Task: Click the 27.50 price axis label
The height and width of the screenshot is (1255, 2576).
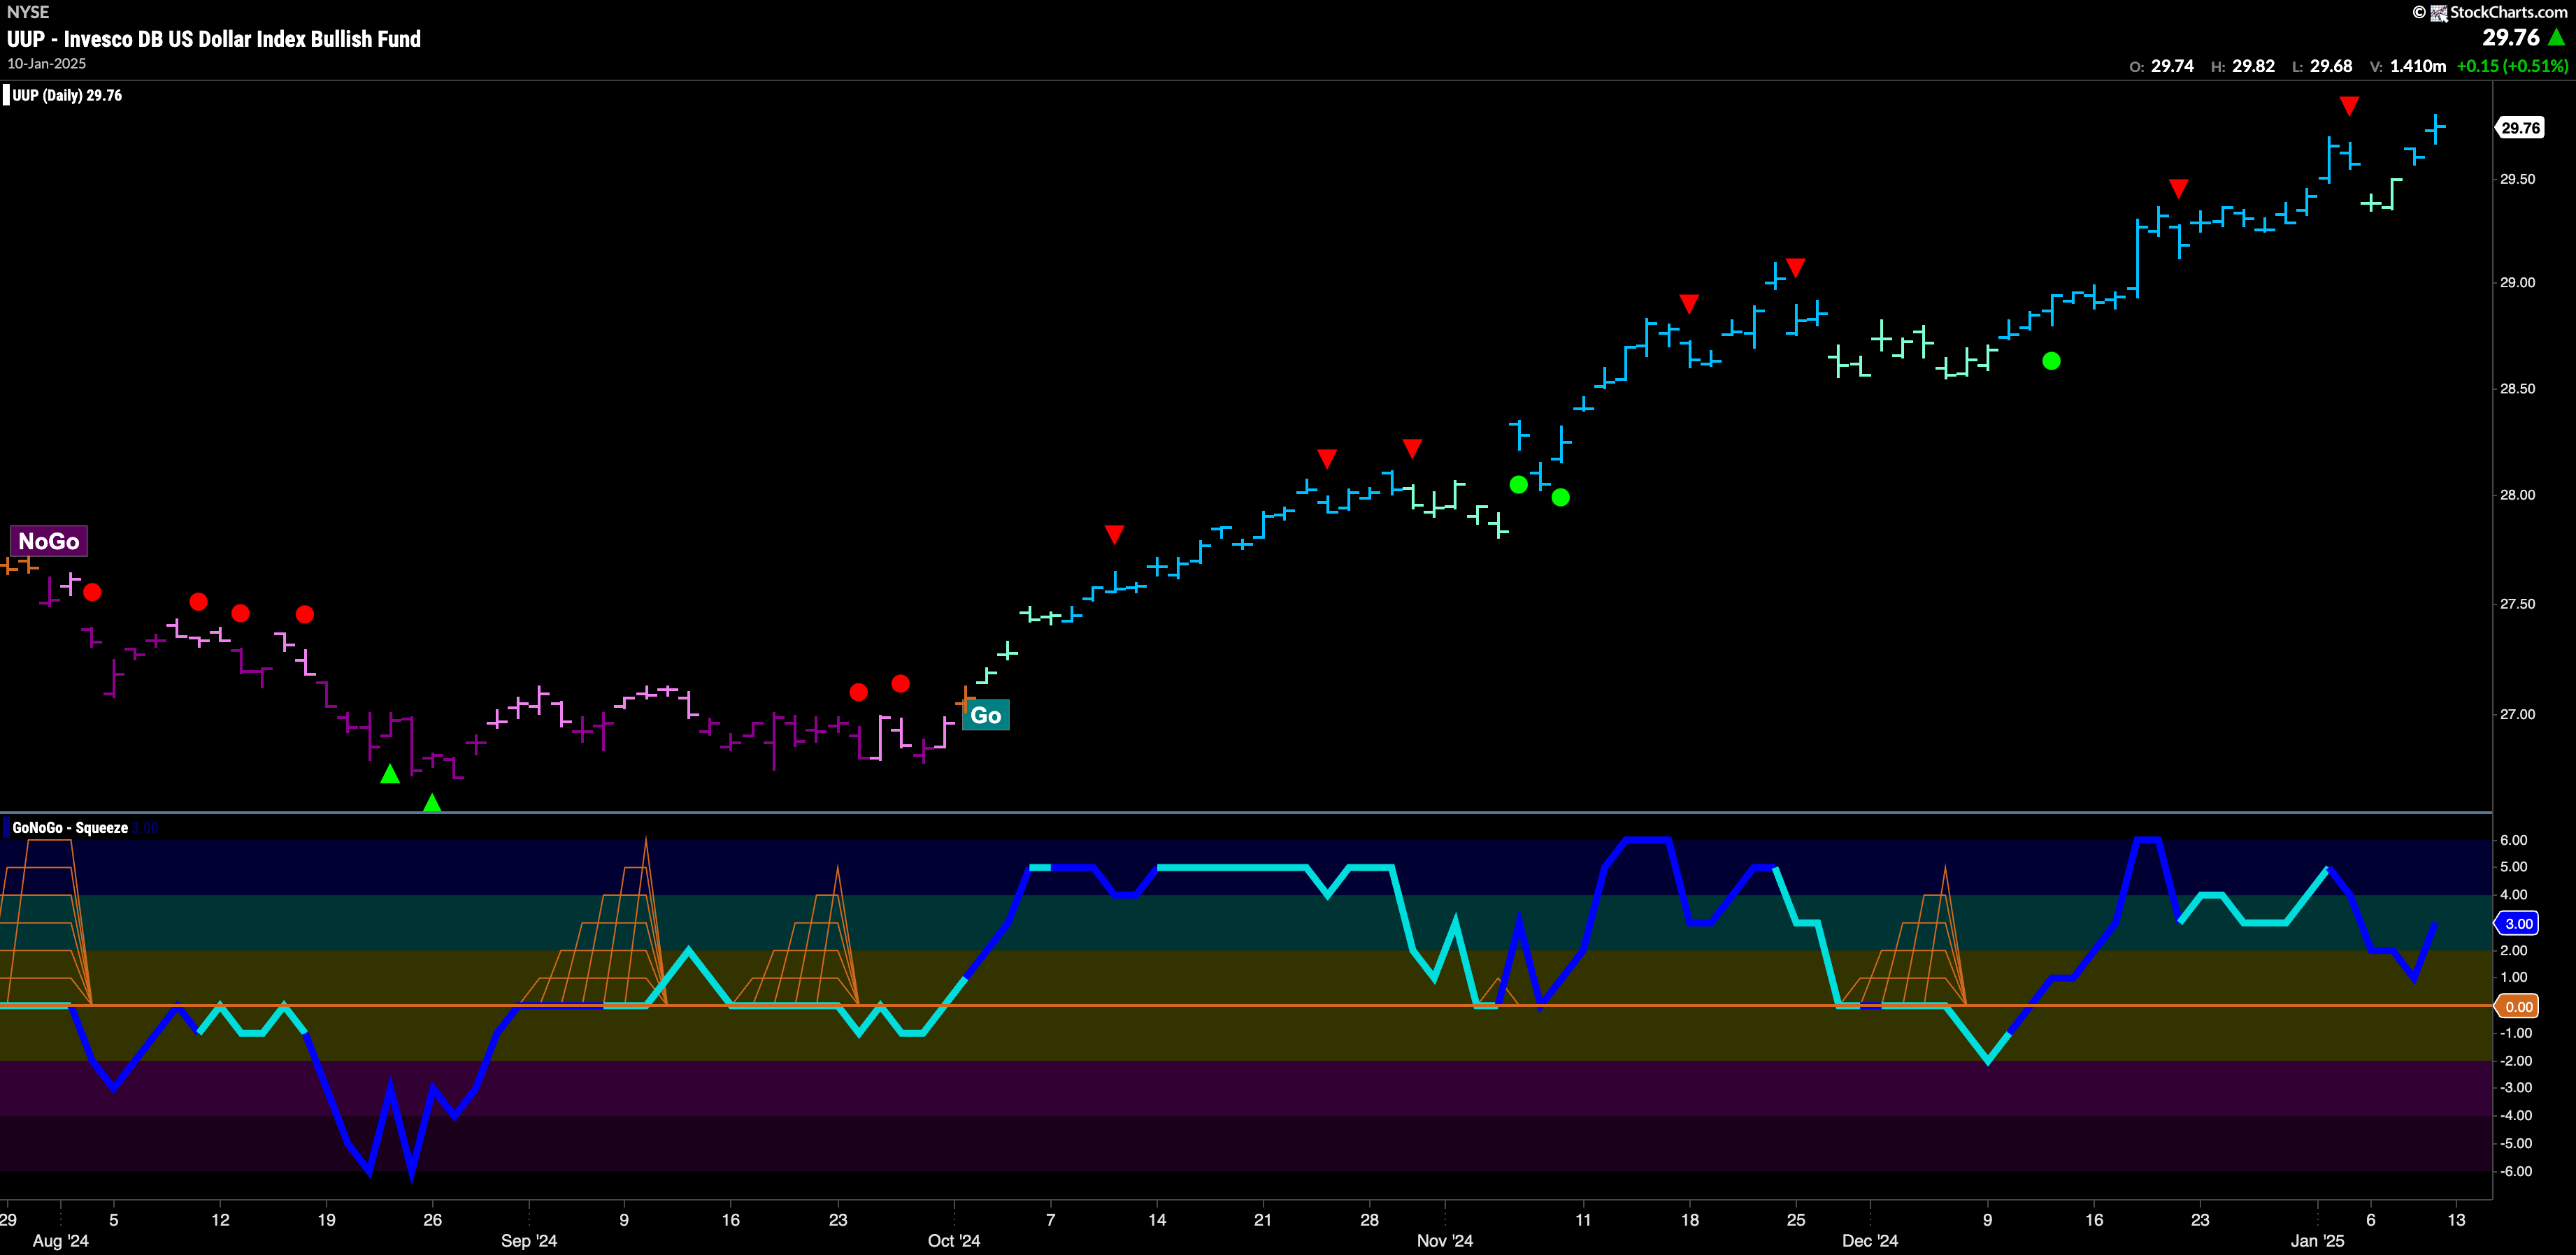Action: [x=2517, y=604]
